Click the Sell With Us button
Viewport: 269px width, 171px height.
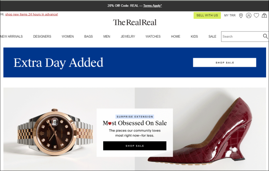(207, 16)
